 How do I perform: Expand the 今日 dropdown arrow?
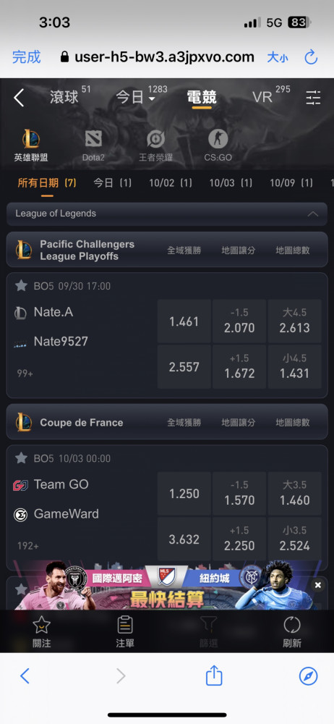pyautogui.click(x=152, y=99)
